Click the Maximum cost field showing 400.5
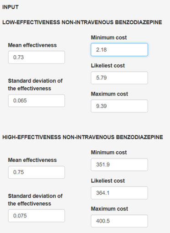Viewport: 170px width, 233px height. 119,221
